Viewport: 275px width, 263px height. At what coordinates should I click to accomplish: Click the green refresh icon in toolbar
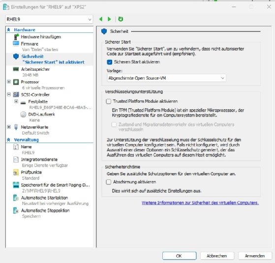click(x=121, y=19)
